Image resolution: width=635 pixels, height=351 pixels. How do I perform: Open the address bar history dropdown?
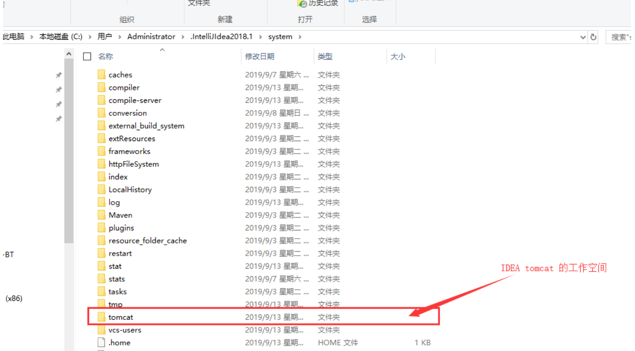pyautogui.click(x=583, y=37)
